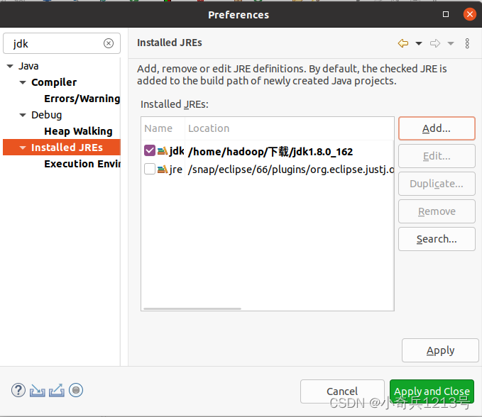The image size is (482, 417).
Task: Select the Debug tree item
Action: (46, 115)
